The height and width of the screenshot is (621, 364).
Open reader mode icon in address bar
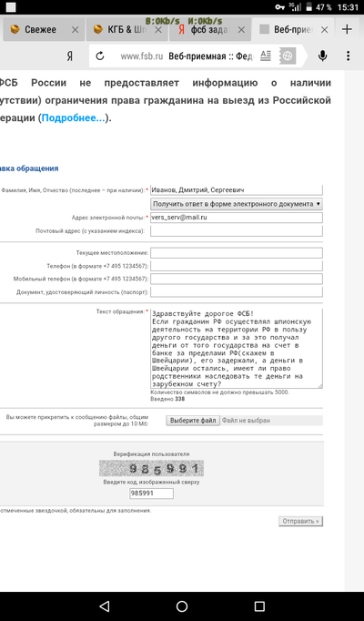click(x=266, y=56)
